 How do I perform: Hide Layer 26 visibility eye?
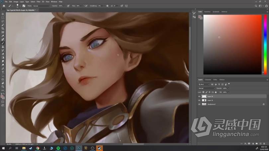point(199,97)
